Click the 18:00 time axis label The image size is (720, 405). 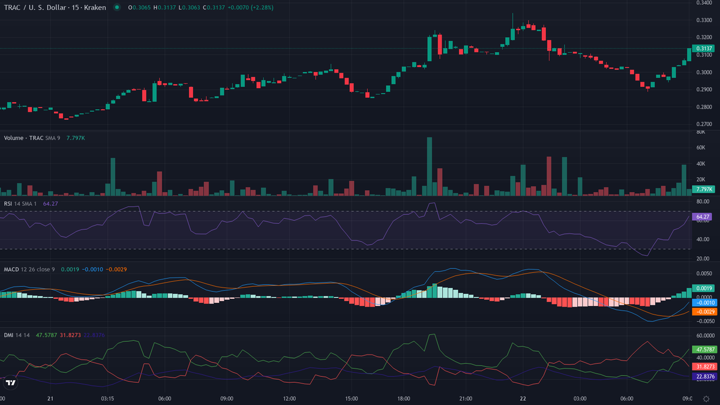click(404, 398)
